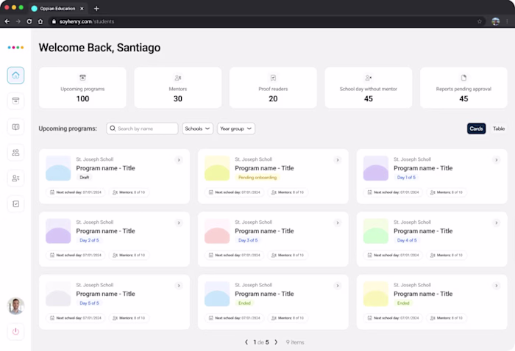515x351 pixels.
Task: Open the Schools dropdown filter
Action: [x=197, y=129]
